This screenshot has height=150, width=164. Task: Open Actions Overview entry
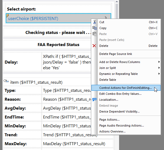coord(112,131)
